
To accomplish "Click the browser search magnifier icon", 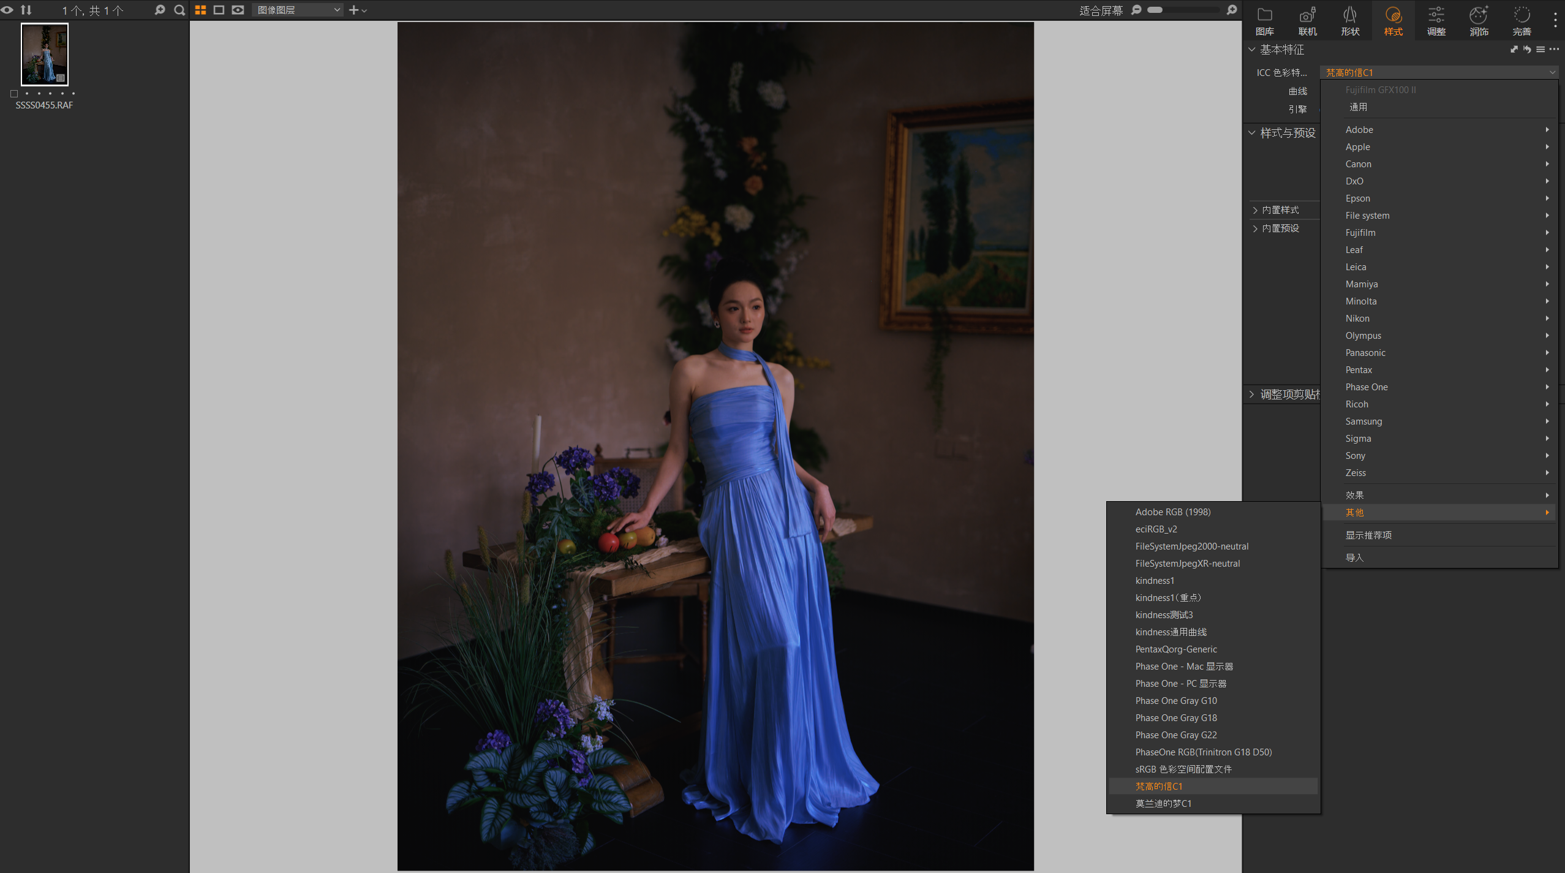I will [x=179, y=10].
